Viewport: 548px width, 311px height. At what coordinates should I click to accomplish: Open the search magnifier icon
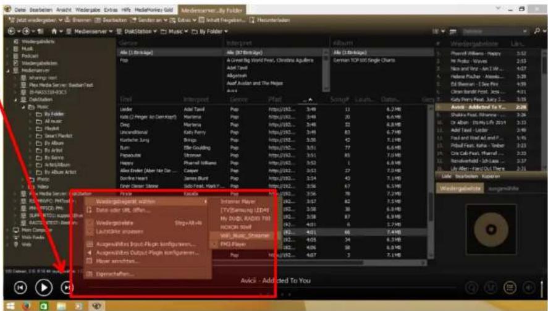(x=537, y=32)
